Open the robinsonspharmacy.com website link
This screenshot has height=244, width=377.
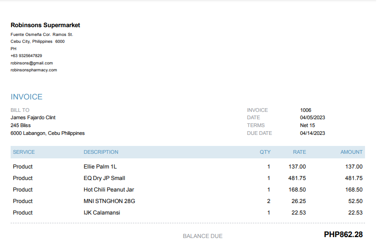point(34,70)
